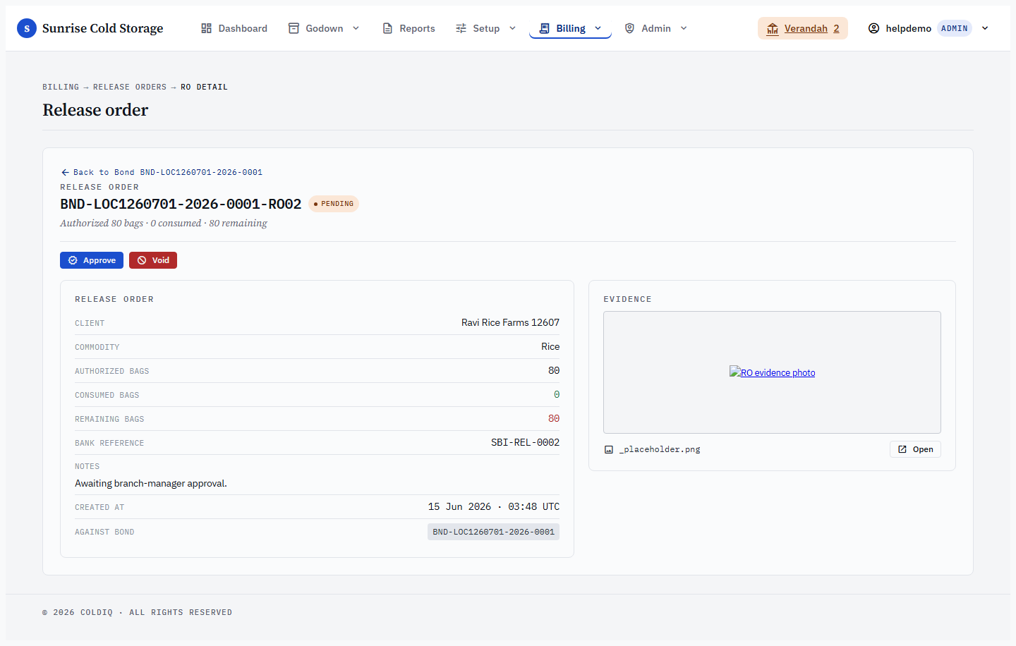Viewport: 1016px width, 646px height.
Task: Open the helpdemo account name
Action: click(908, 28)
